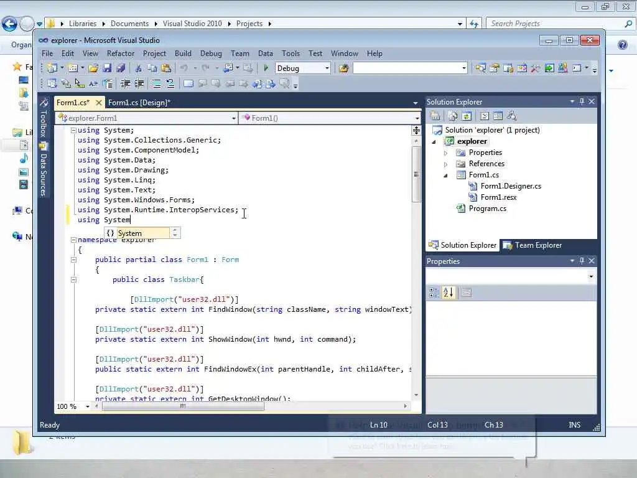Screen dimensions: 637x478
Task: Toggle bookmark using the blue rectangle icon
Action: click(188, 84)
